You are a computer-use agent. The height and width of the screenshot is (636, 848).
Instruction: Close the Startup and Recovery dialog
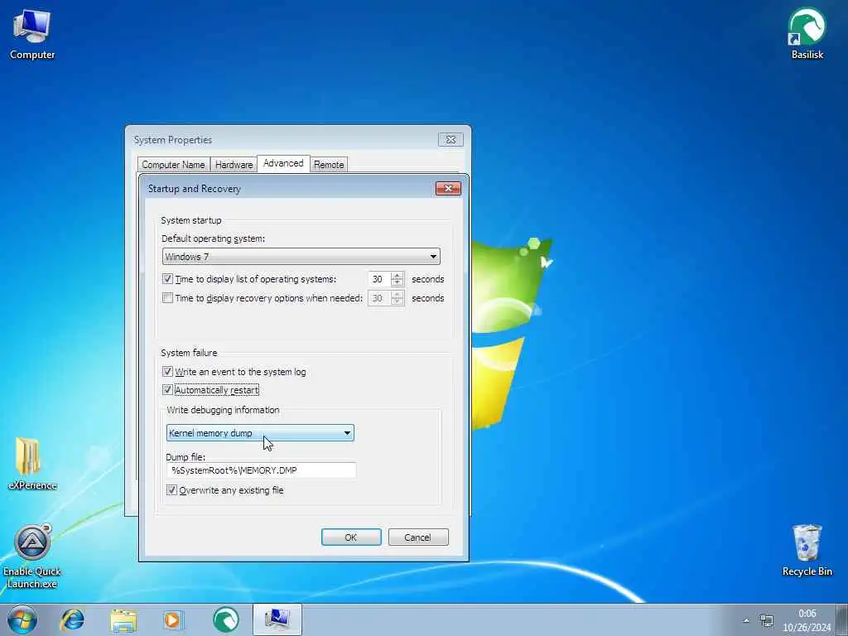[448, 188]
